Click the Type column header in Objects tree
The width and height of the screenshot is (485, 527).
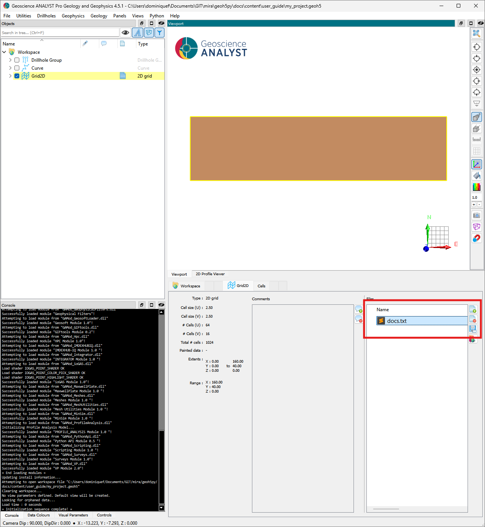(150, 44)
